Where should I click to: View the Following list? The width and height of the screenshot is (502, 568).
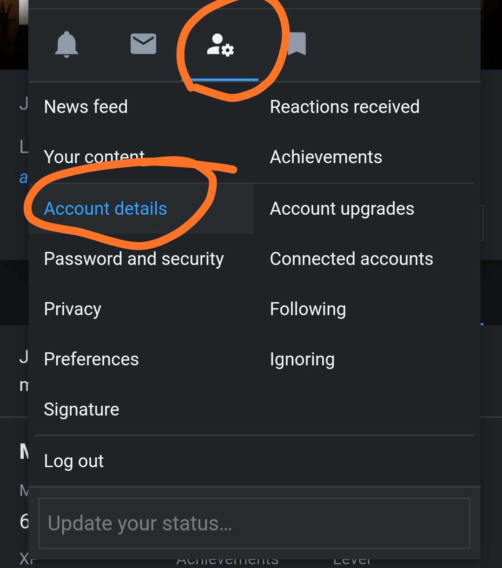pos(308,309)
